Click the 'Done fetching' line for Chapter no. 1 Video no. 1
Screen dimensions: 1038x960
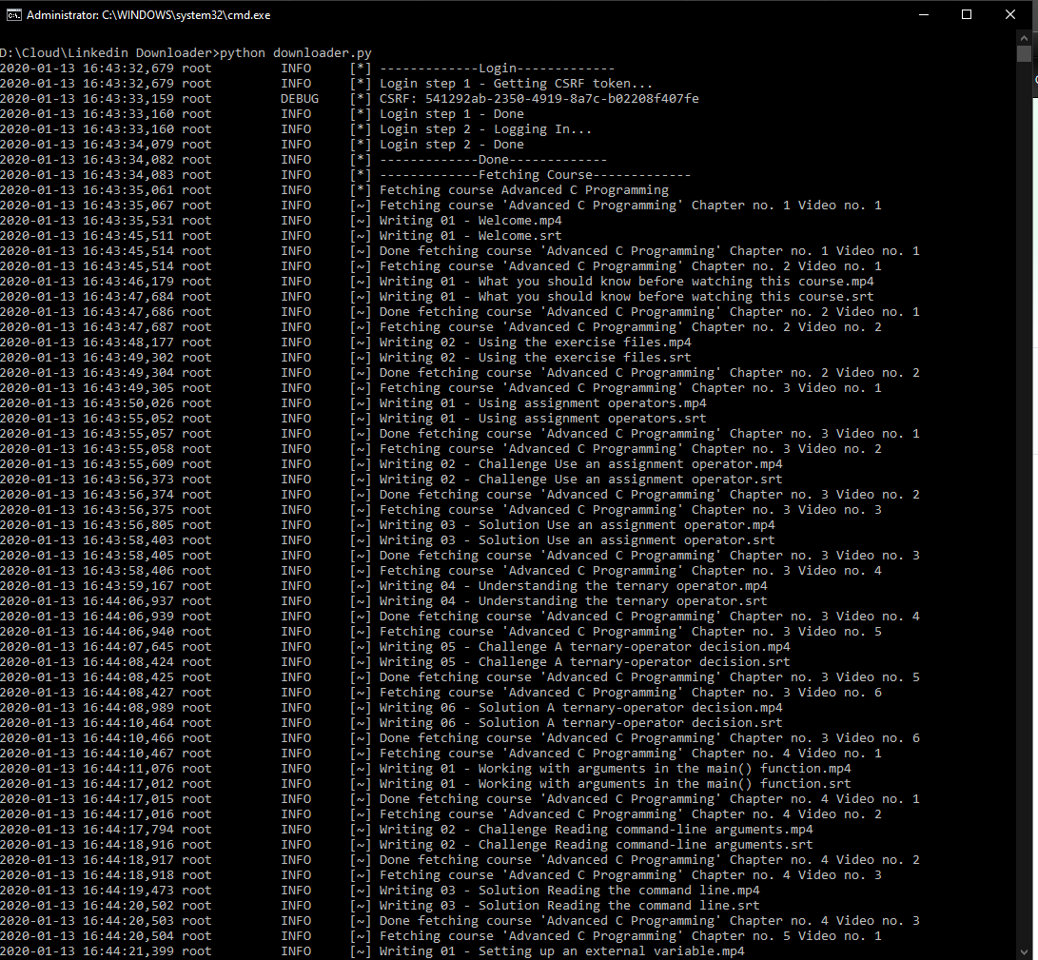click(x=650, y=251)
